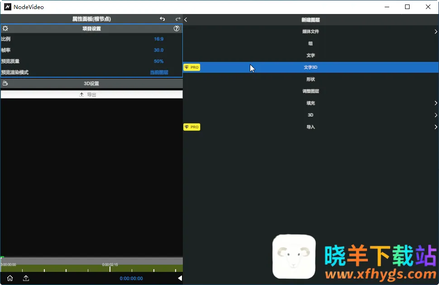Viewport: 439px width, 285px height.
Task: Change the 帧率 value 30.0
Action: (158, 50)
